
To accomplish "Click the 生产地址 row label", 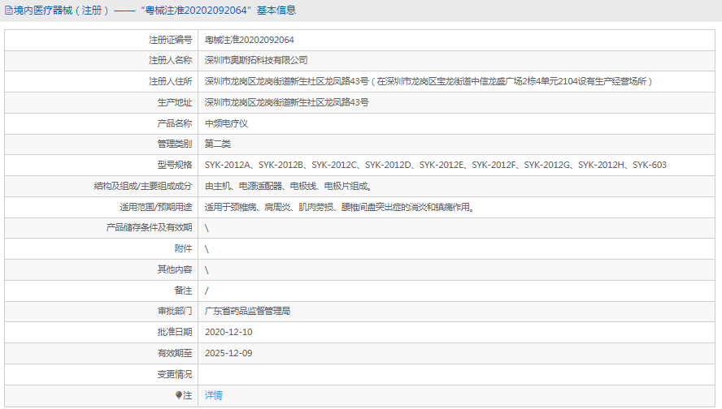I will pos(175,102).
